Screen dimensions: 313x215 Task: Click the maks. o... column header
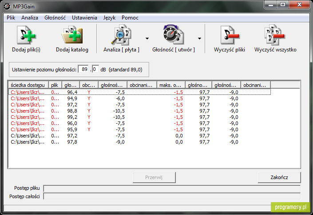click(x=171, y=85)
